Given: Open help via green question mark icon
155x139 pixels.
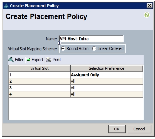Looking at the screenshot, I should [147, 15].
